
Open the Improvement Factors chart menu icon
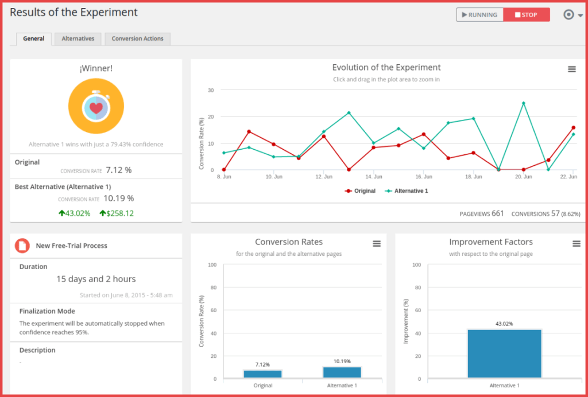point(576,244)
